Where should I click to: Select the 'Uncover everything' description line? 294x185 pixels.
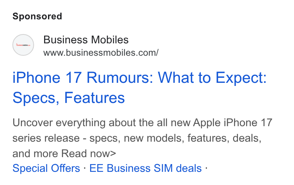click(142, 123)
